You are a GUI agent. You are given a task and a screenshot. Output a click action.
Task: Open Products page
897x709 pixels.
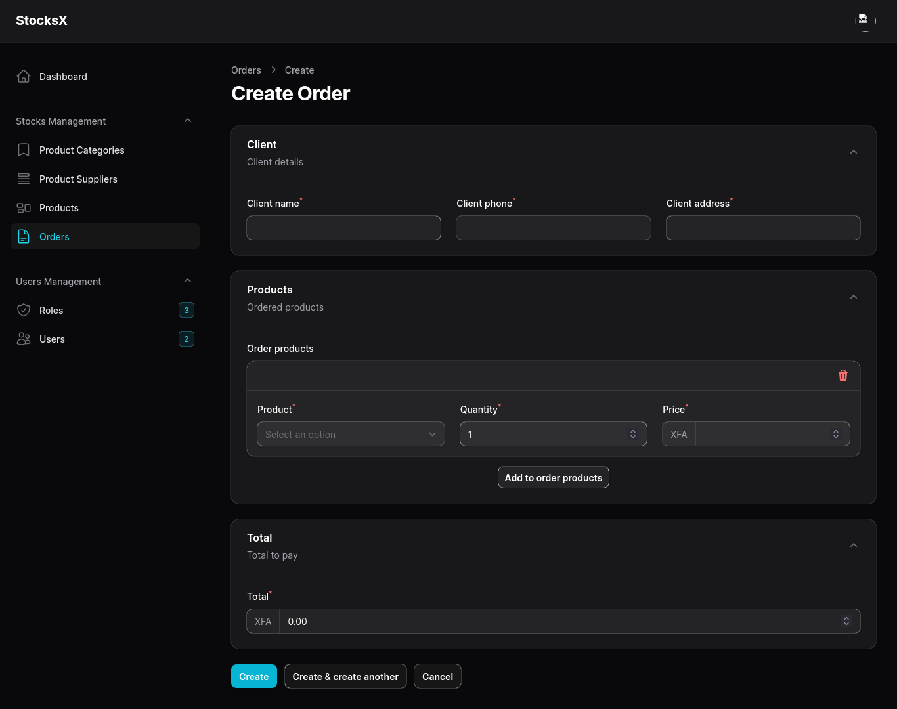[105, 208]
